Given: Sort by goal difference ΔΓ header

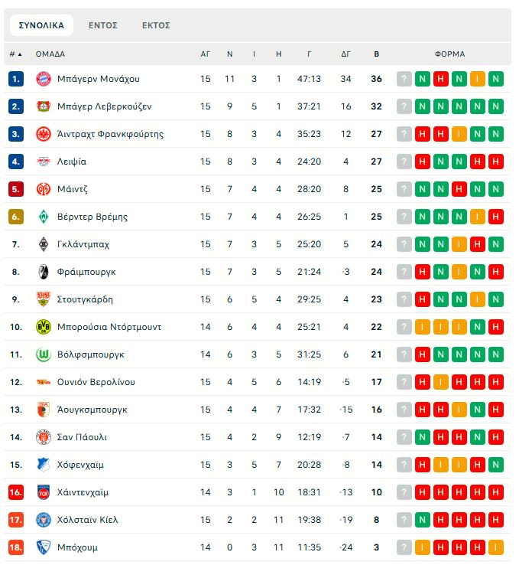Looking at the screenshot, I should [345, 54].
